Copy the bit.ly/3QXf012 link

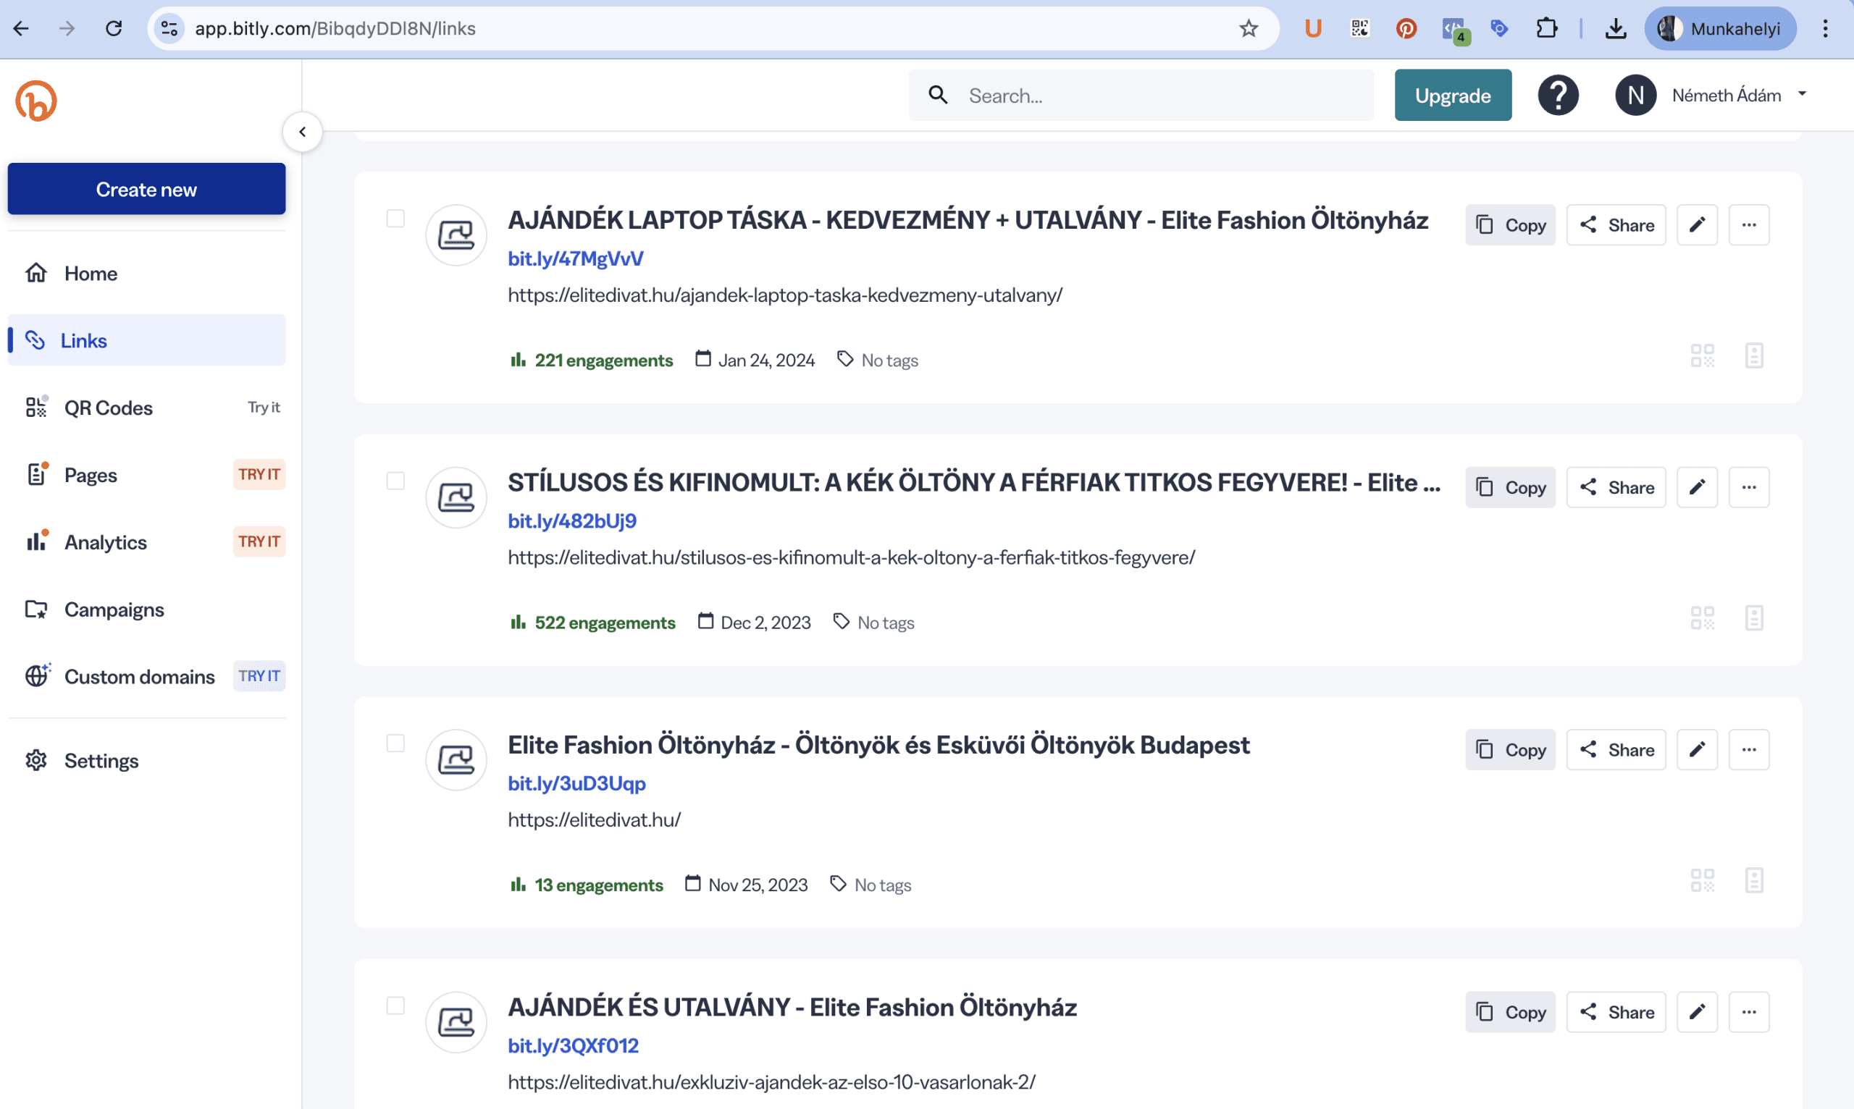[x=1510, y=1012]
